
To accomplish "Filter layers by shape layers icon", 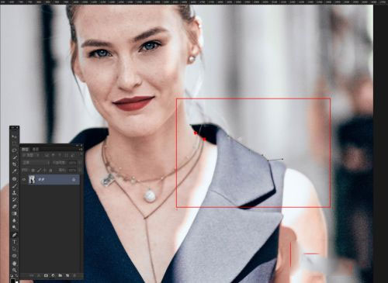I will (x=66, y=155).
